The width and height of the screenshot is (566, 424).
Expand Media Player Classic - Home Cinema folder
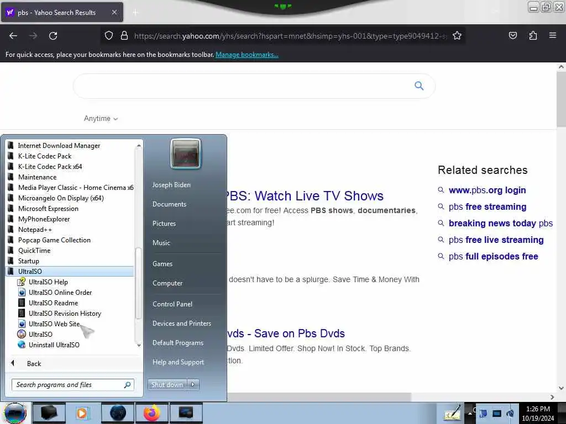(x=70, y=188)
